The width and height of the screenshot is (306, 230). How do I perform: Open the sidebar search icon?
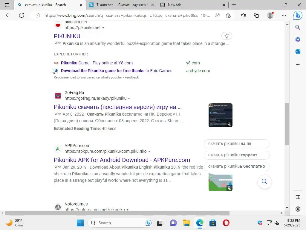point(298,27)
